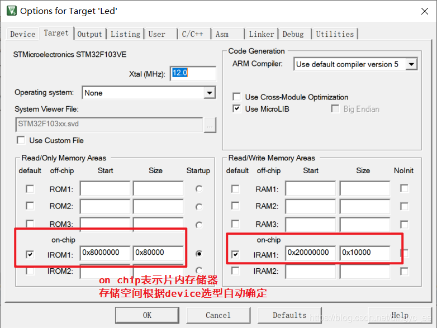This screenshot has height=328, width=437.
Task: Click the RAM2 Size field
Action: pos(365,207)
